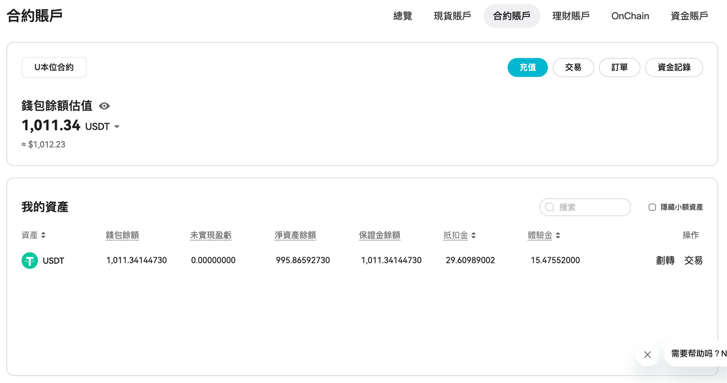Screen dimensions: 727x383
Task: Open 訂單 orders button
Action: [x=620, y=67]
